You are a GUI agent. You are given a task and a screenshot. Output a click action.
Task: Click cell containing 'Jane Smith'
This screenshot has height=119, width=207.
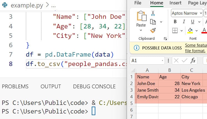(x=147, y=90)
